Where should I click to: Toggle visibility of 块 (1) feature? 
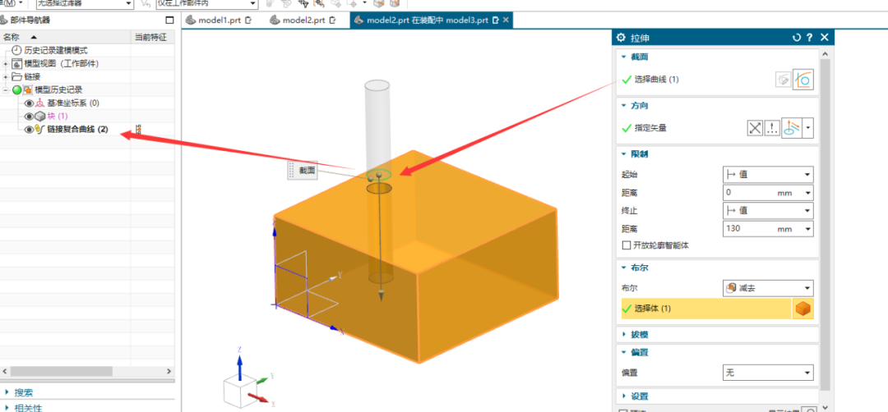30,117
